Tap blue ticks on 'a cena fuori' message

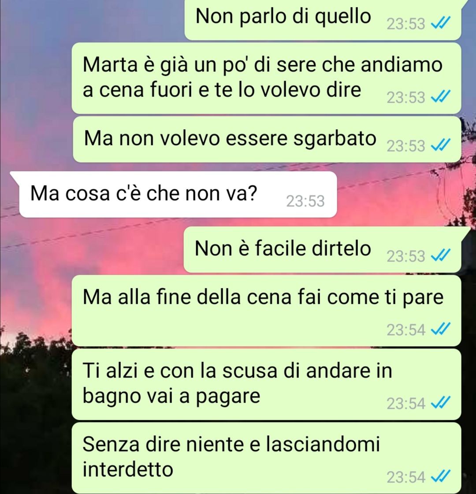[x=440, y=97]
